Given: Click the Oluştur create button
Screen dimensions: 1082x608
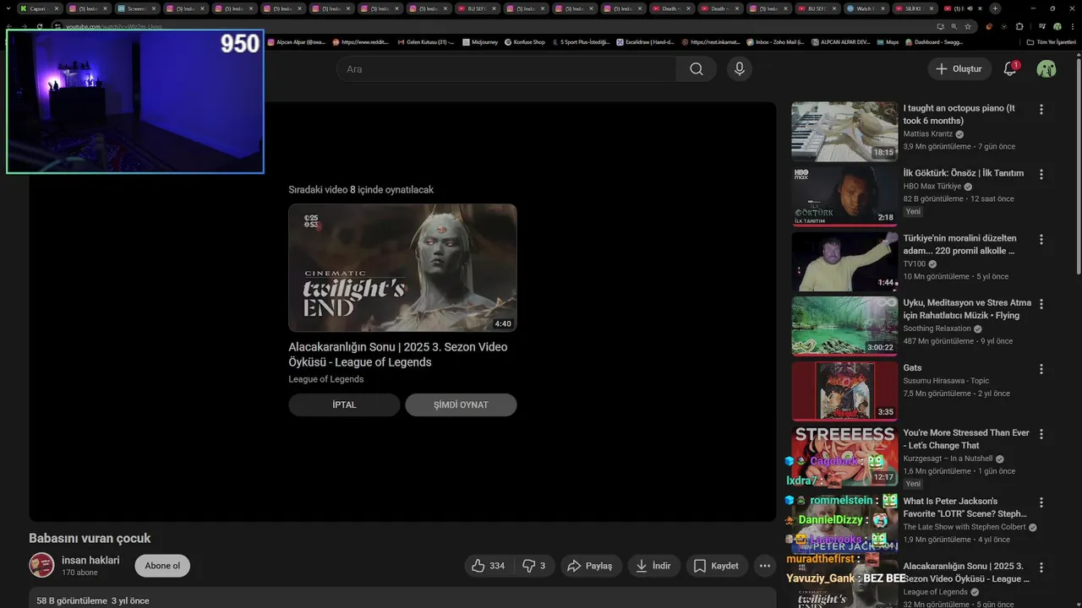Looking at the screenshot, I should point(959,69).
